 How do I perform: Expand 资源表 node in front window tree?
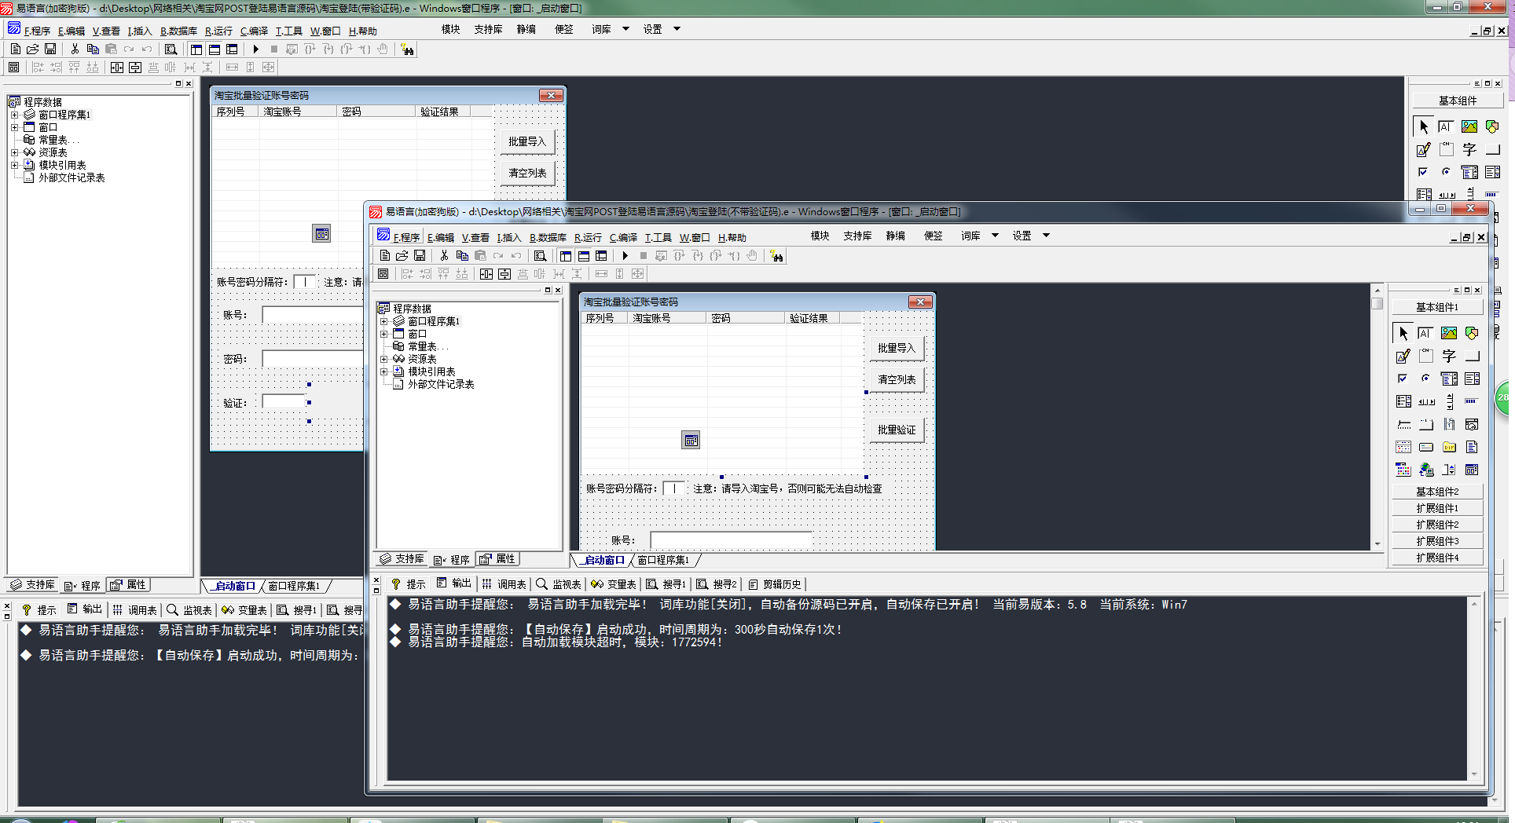coord(383,359)
